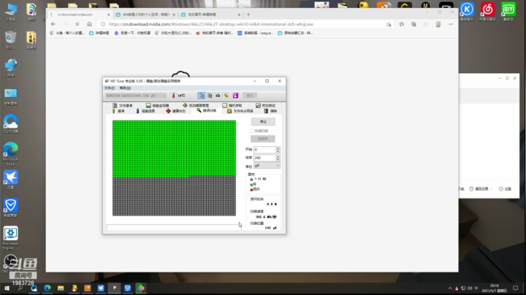This screenshot has height=295, width=526.
Task: Open the browser three-dot settings menu
Action: pyautogui.click(x=451, y=24)
